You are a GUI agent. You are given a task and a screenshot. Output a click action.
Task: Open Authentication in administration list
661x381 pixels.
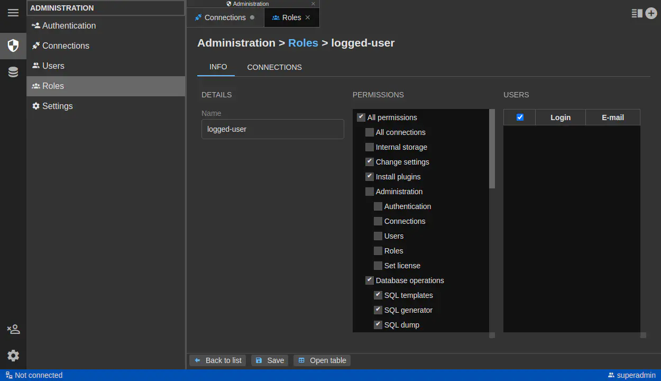click(106, 25)
